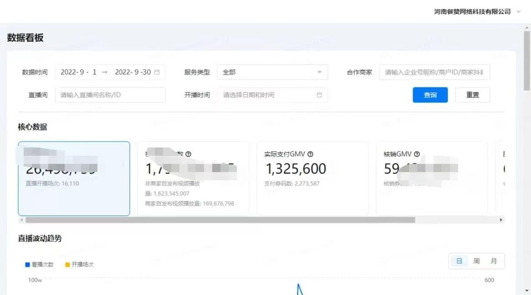Switch trend chart to 周 view
The image size is (531, 295).
tap(476, 261)
